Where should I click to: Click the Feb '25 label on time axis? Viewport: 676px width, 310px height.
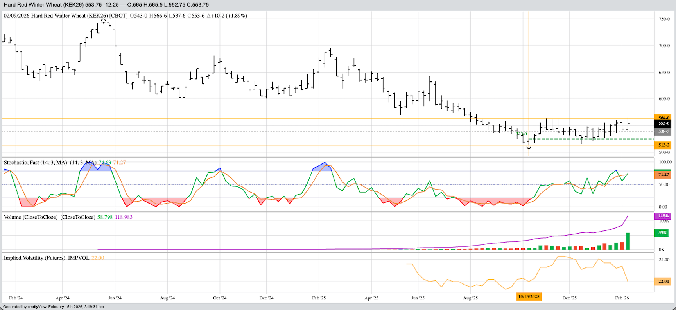[x=319, y=298]
